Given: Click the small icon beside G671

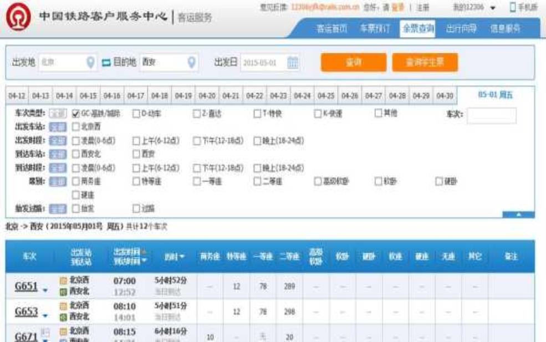Looking at the screenshot, I should tap(45, 332).
